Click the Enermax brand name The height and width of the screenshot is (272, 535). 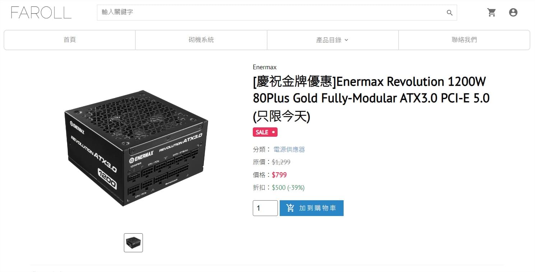pyautogui.click(x=265, y=67)
